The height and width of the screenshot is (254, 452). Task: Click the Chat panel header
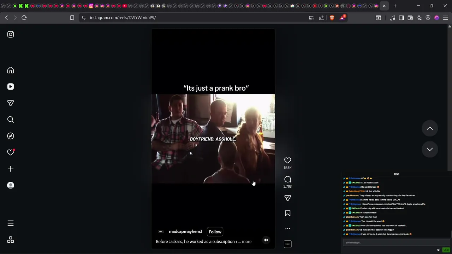click(396, 174)
